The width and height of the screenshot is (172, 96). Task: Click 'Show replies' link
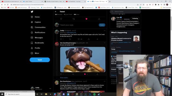point(64,78)
